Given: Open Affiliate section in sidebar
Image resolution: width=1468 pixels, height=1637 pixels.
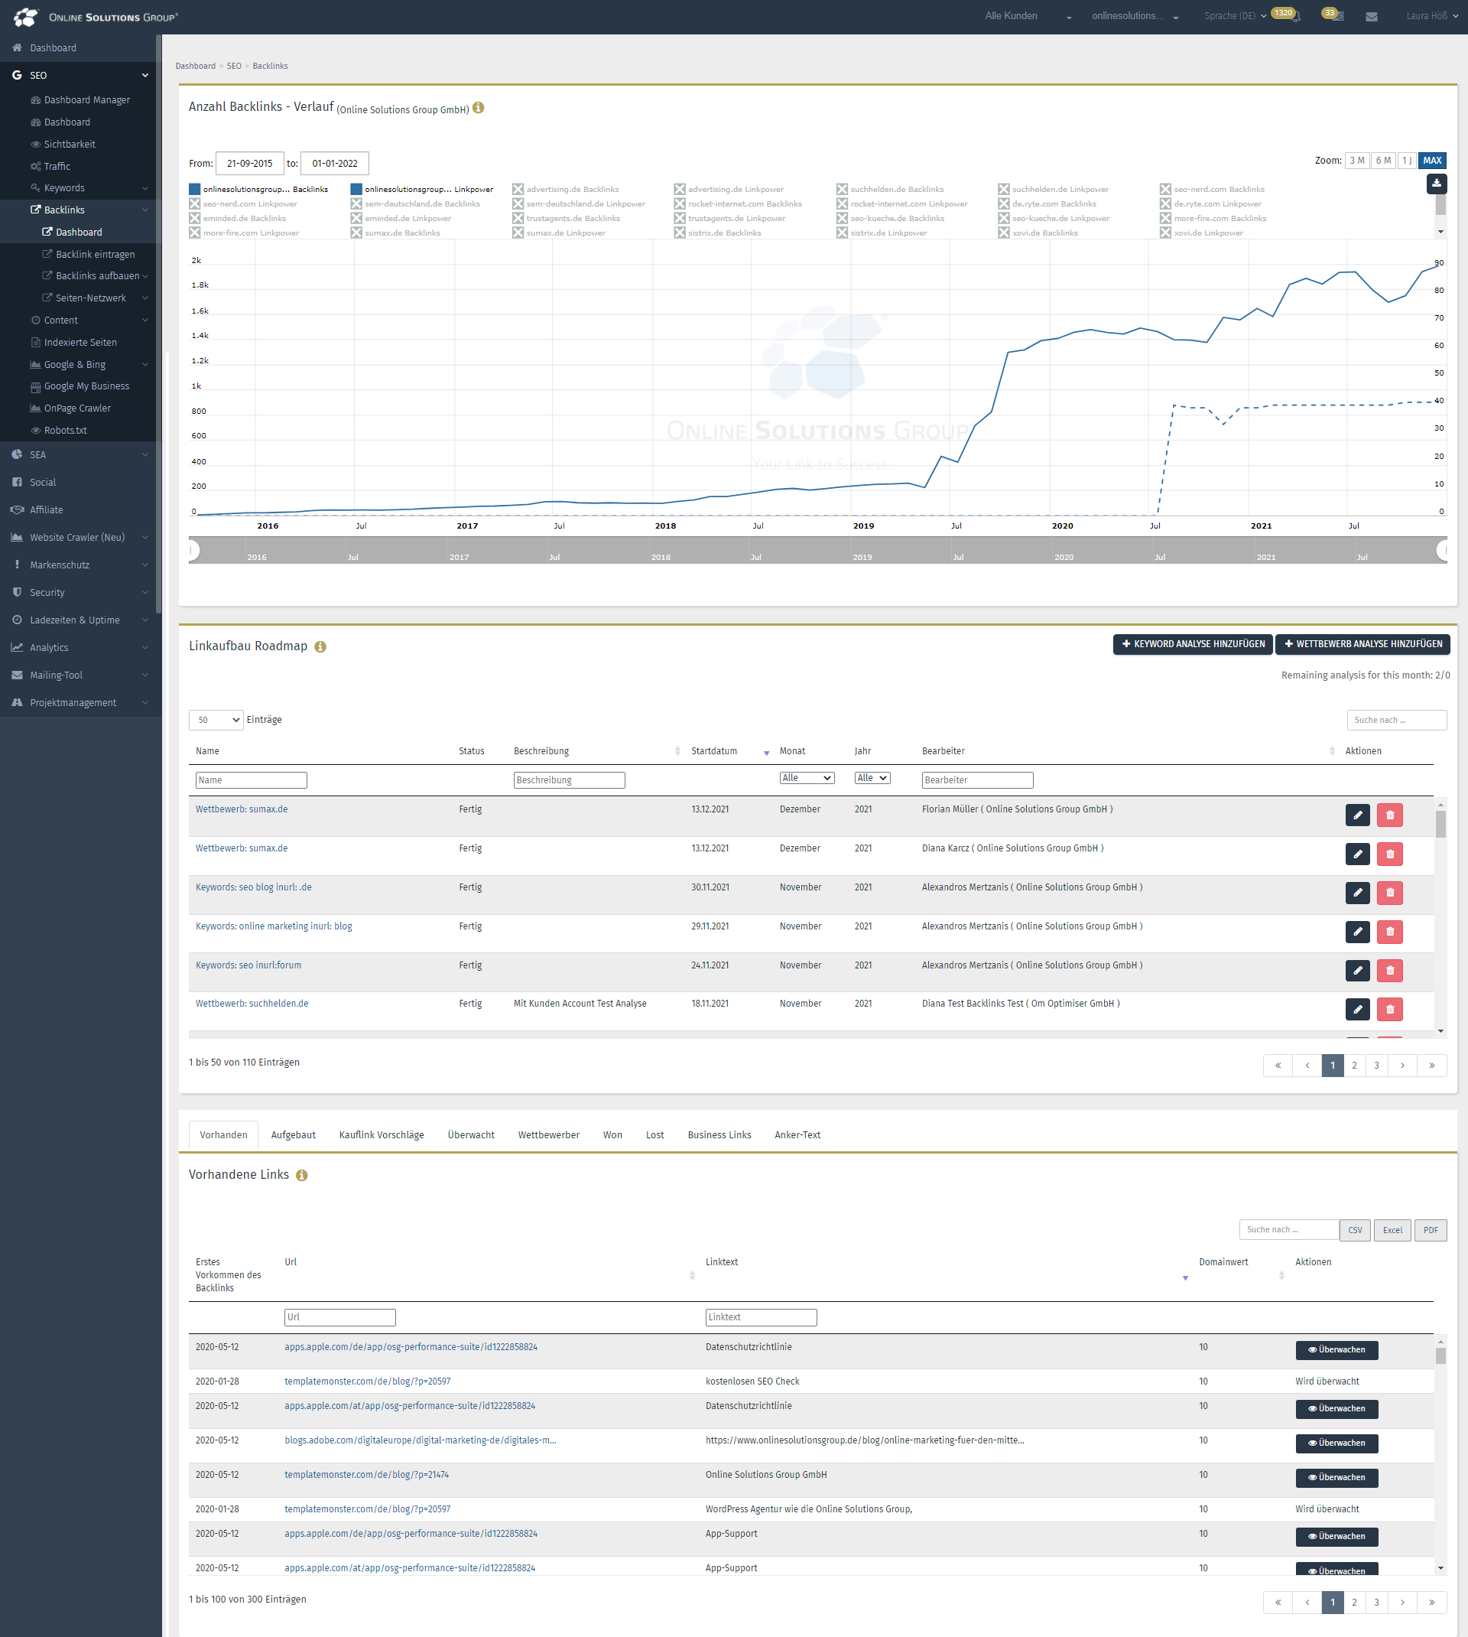Looking at the screenshot, I should 46,510.
